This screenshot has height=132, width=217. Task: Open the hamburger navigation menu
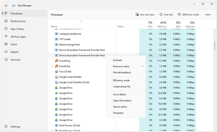coord(6,6)
